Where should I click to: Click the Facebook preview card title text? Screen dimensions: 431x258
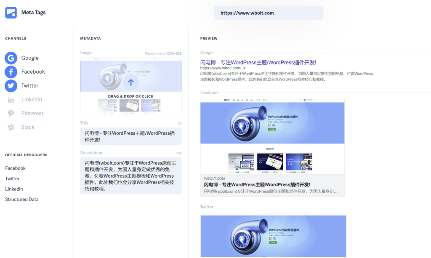coord(257,185)
